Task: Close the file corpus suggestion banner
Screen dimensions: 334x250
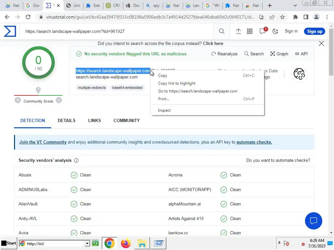Action: (321, 44)
